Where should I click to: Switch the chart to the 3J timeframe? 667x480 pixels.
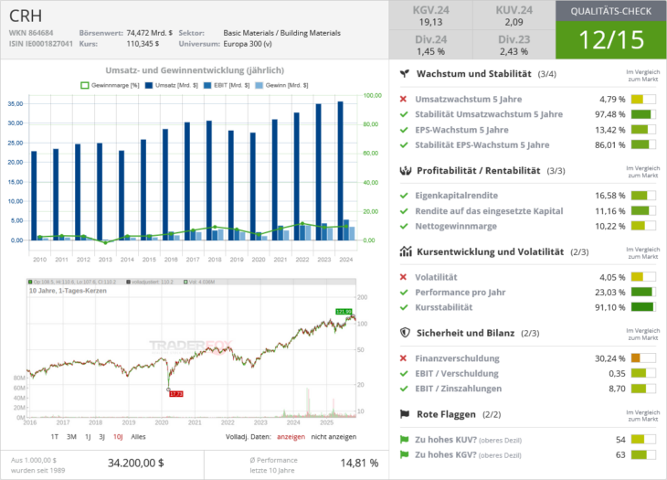click(x=101, y=437)
